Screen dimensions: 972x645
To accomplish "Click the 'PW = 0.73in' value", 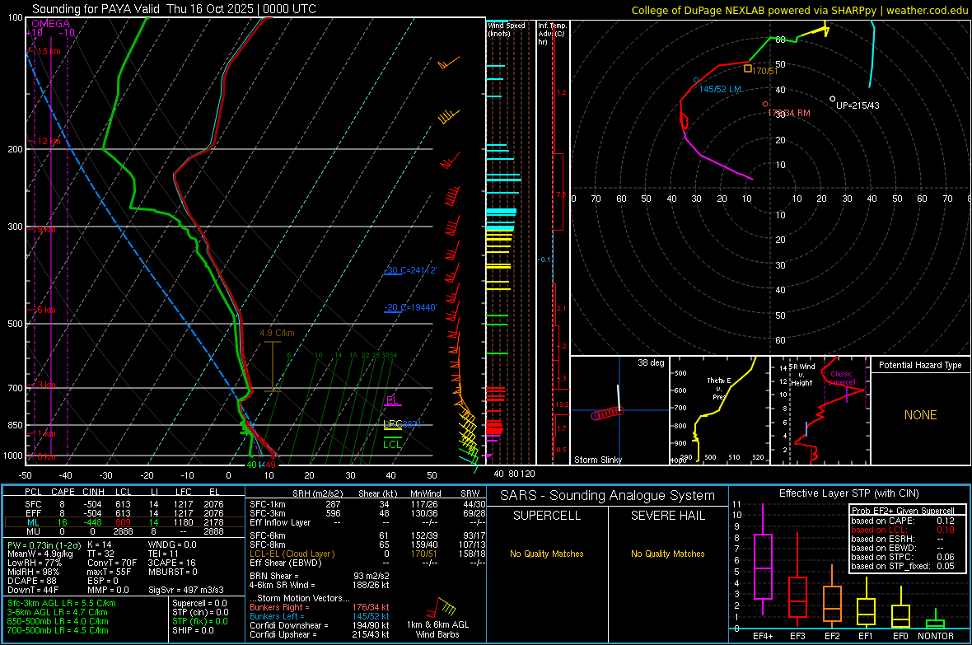I will coord(44,545).
